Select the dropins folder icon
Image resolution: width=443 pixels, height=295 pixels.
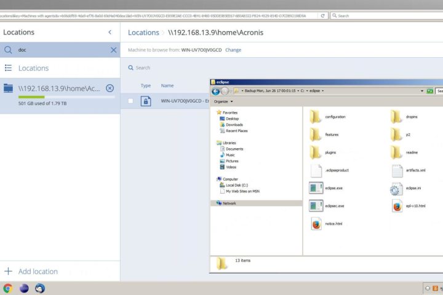click(397, 117)
